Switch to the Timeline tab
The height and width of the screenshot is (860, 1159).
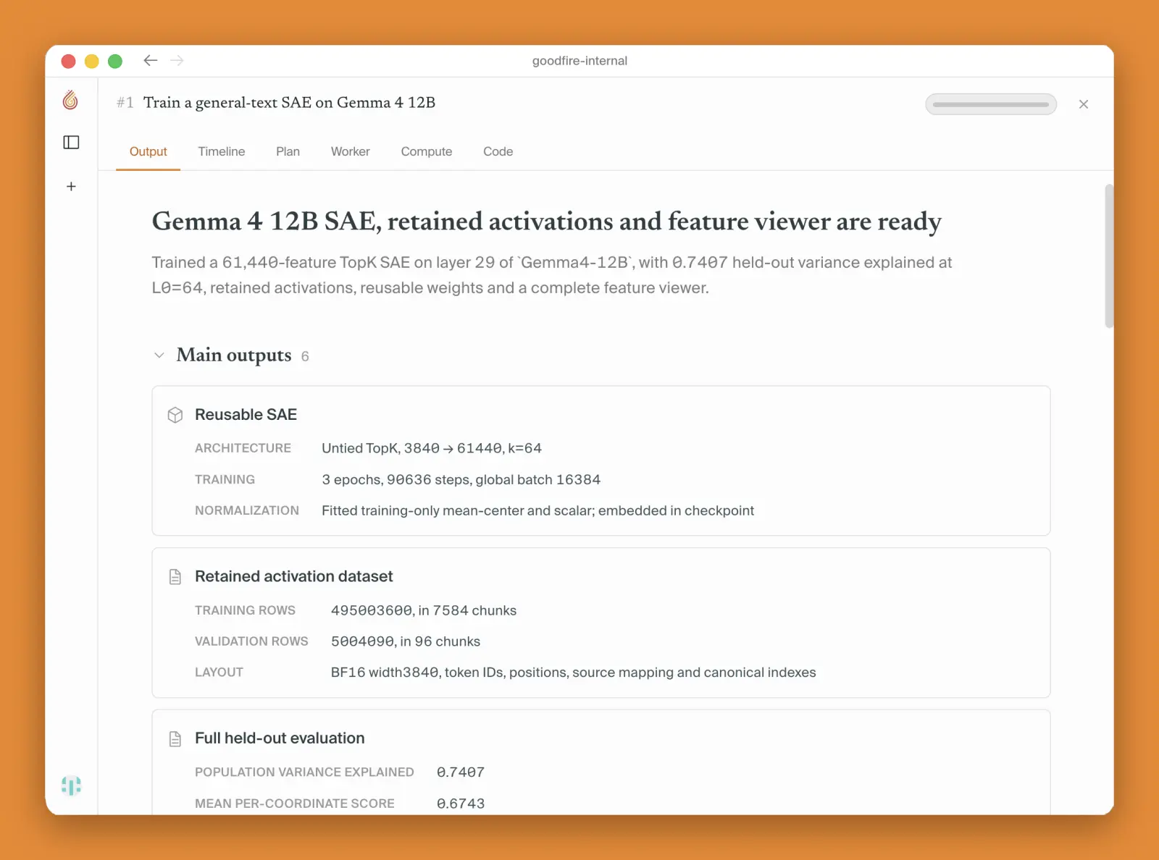pyautogui.click(x=222, y=151)
